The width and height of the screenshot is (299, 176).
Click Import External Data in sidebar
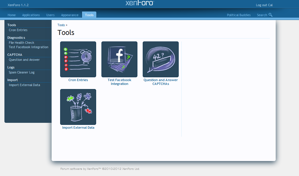coord(24,85)
